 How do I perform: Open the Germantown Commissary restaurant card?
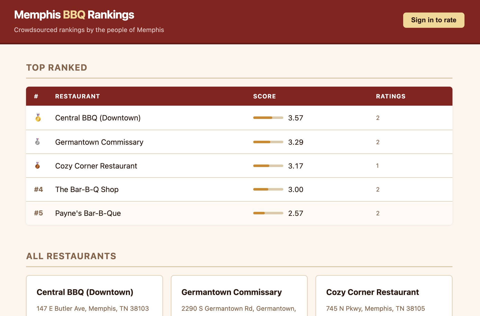tap(239, 296)
